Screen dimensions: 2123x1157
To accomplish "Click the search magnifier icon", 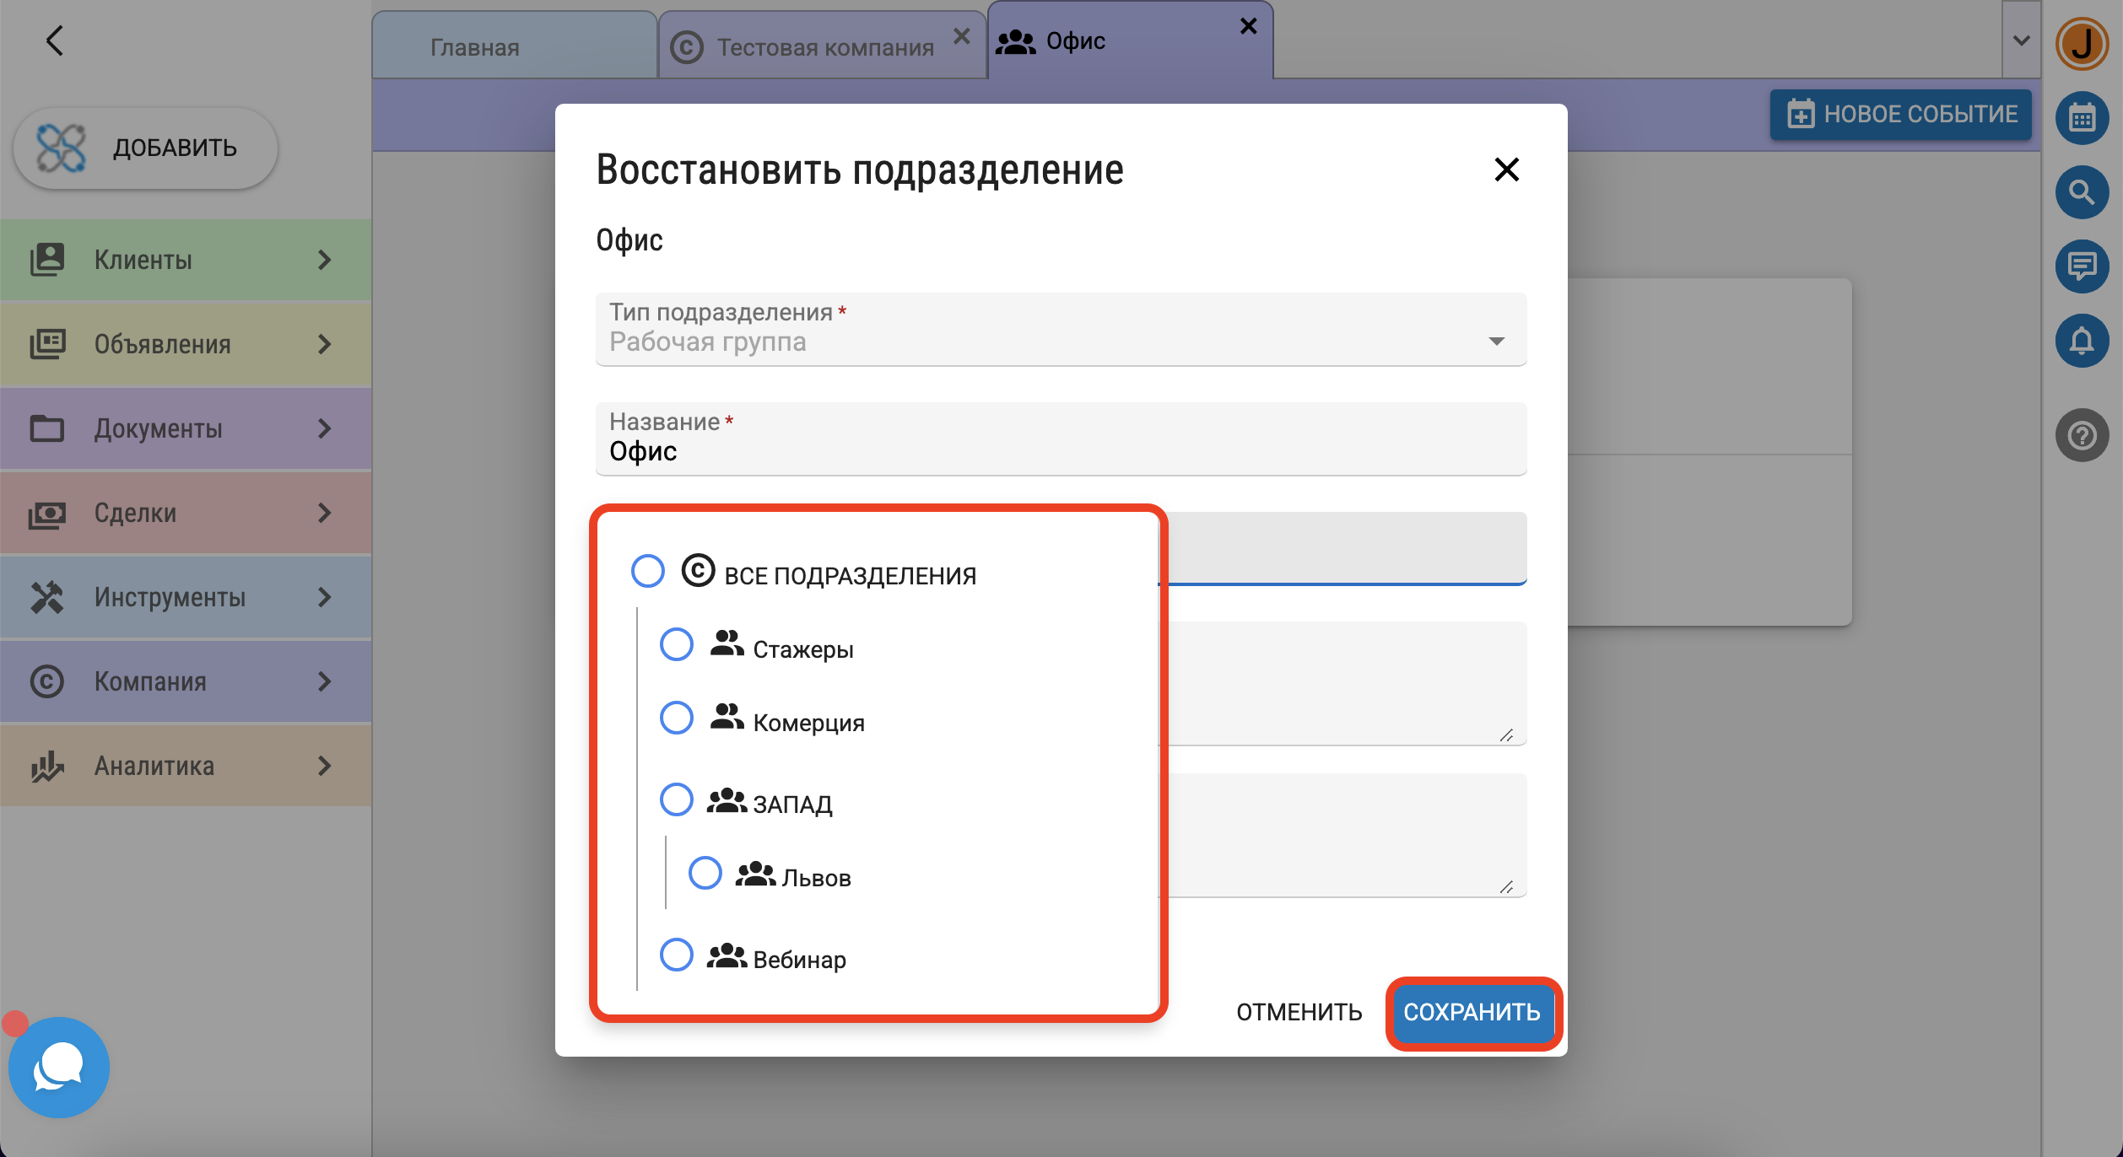I will click(2081, 193).
